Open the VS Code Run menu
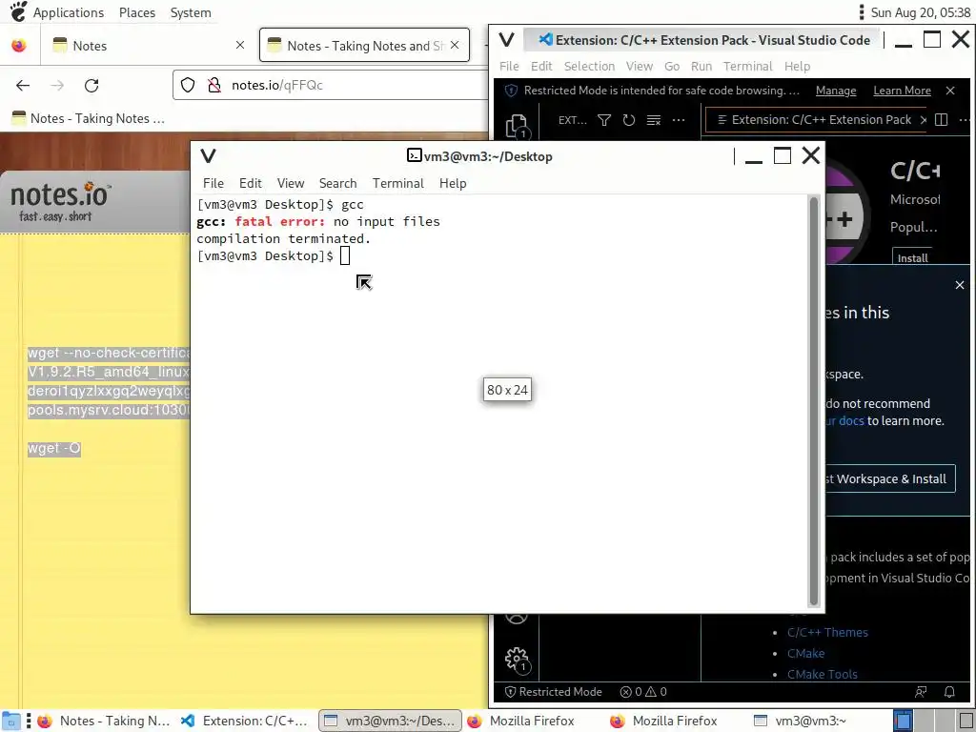This screenshot has width=976, height=732. tap(701, 66)
